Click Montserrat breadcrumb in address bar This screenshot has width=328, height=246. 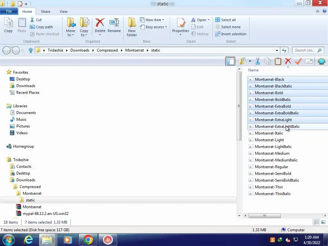135,50
